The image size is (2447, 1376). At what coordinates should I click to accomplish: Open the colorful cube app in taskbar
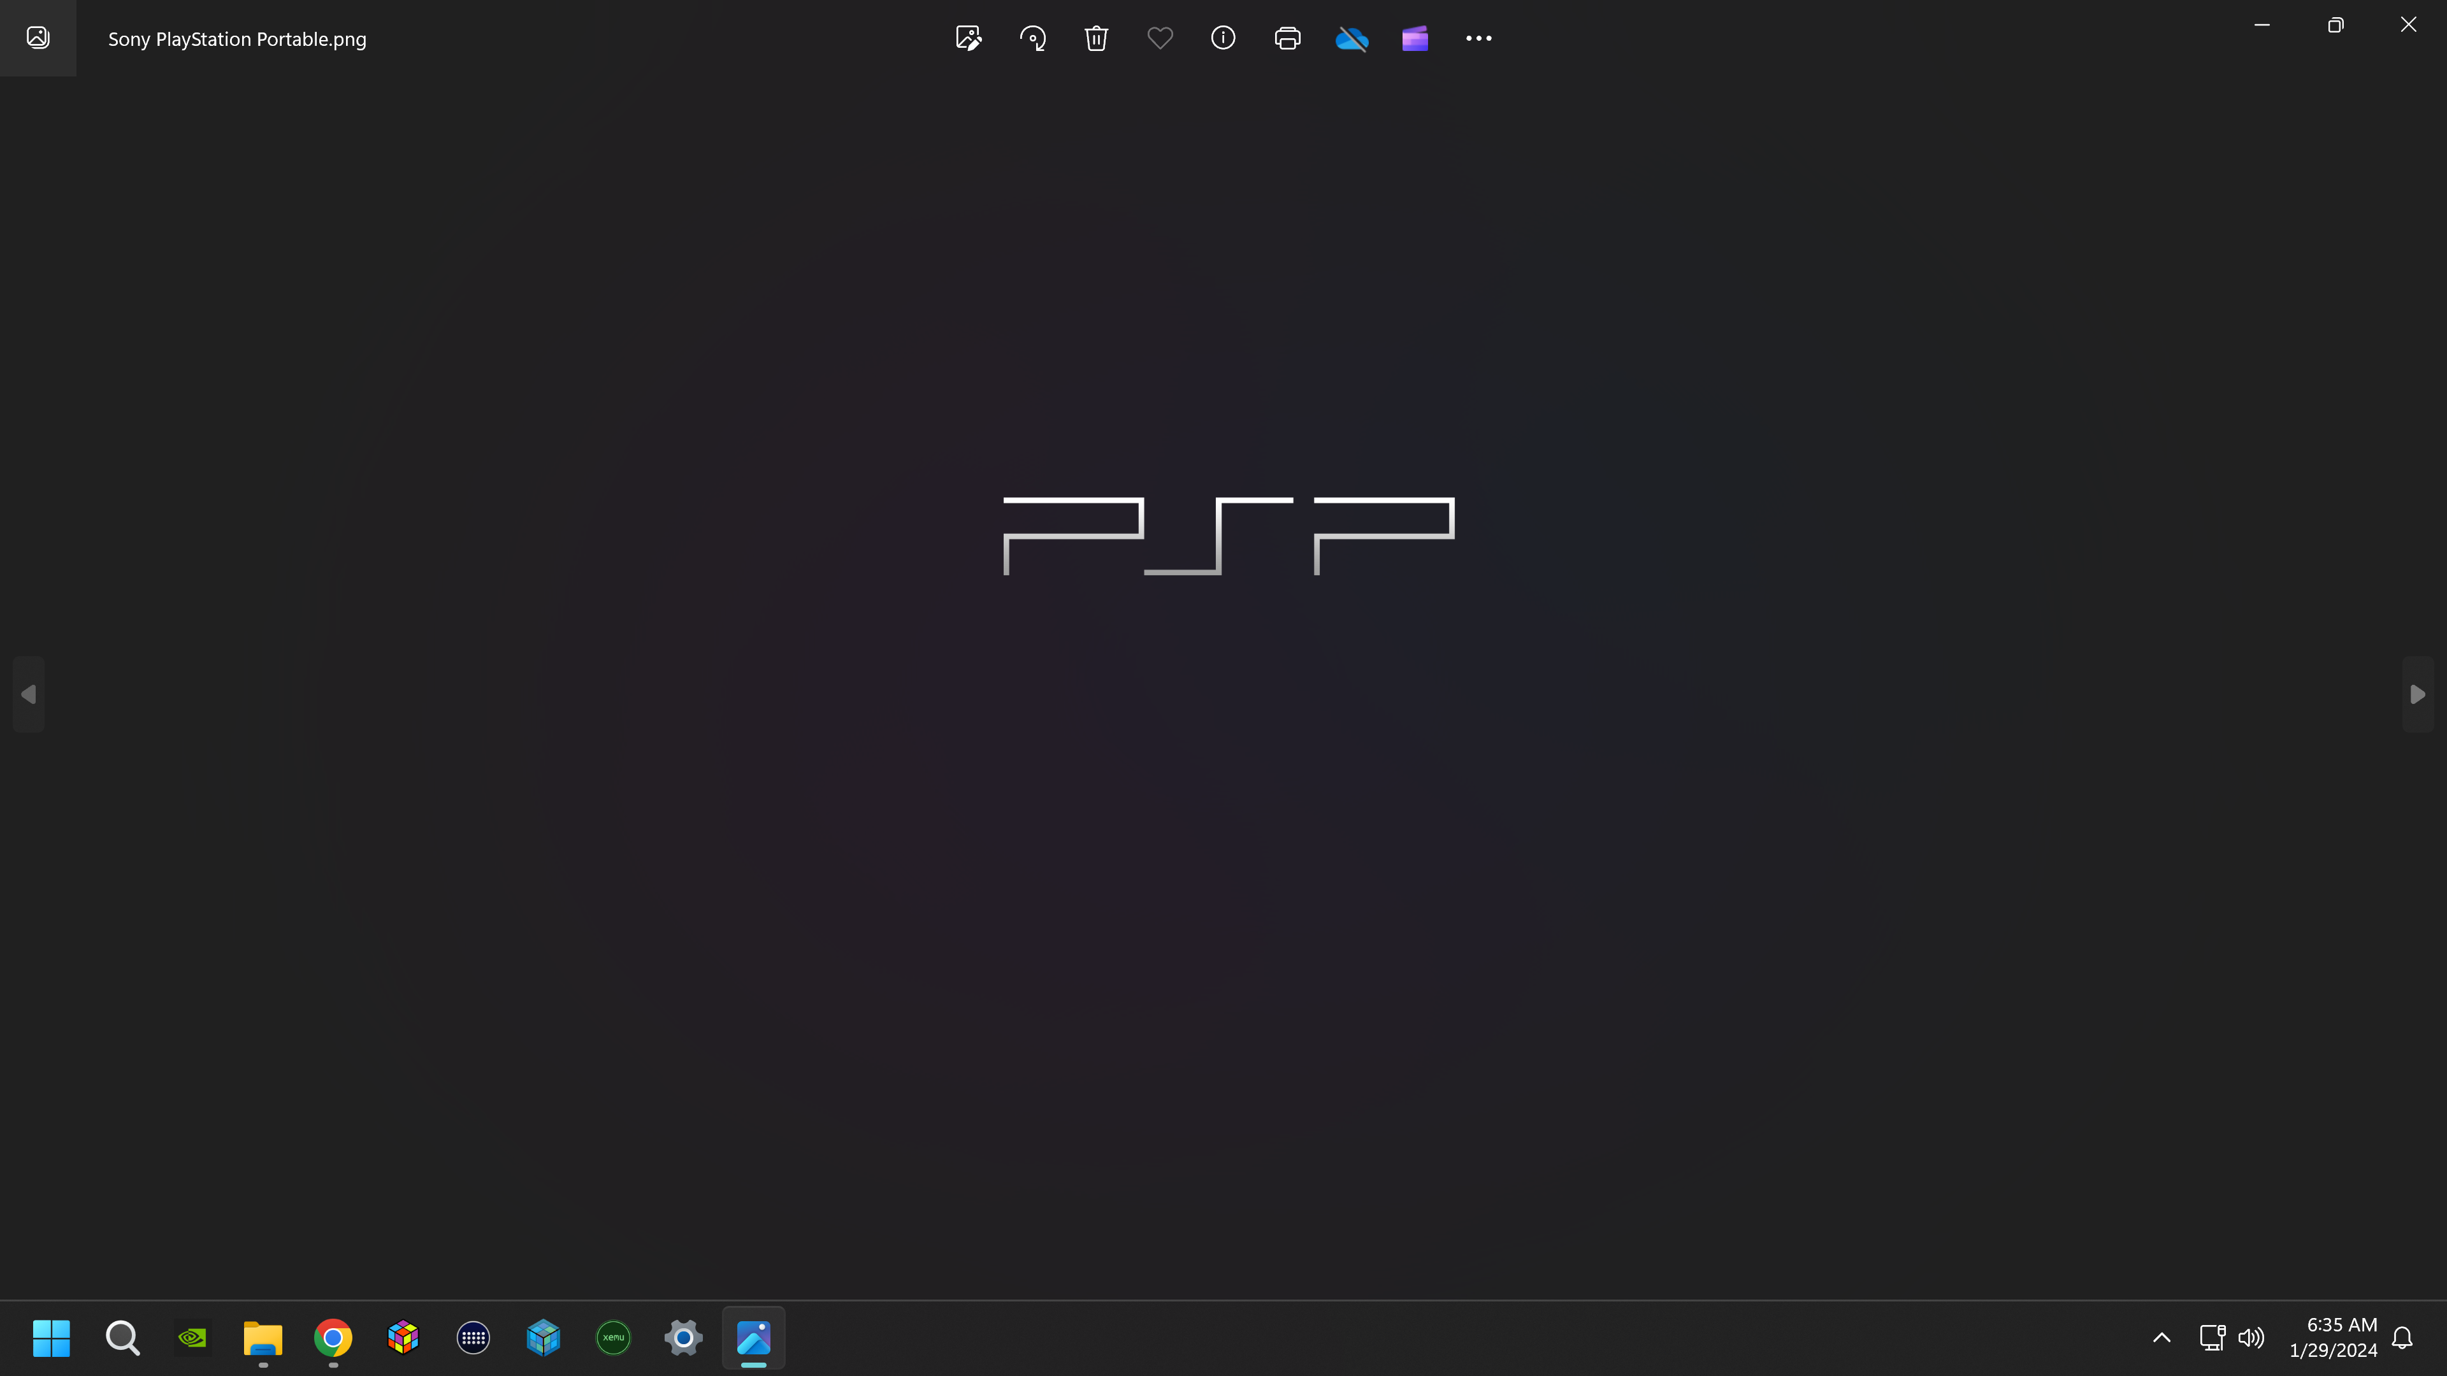pyautogui.click(x=403, y=1338)
